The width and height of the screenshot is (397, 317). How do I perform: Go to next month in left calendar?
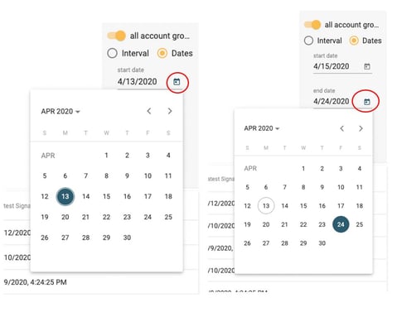pyautogui.click(x=170, y=111)
